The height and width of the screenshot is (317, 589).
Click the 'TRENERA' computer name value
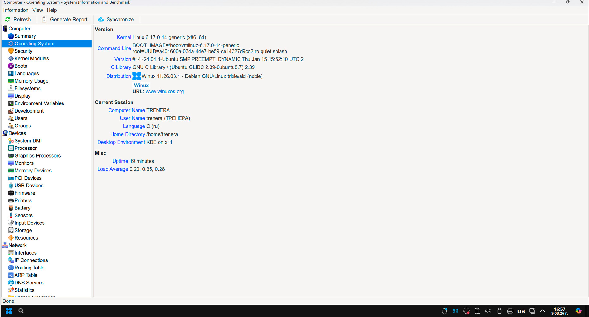point(158,110)
